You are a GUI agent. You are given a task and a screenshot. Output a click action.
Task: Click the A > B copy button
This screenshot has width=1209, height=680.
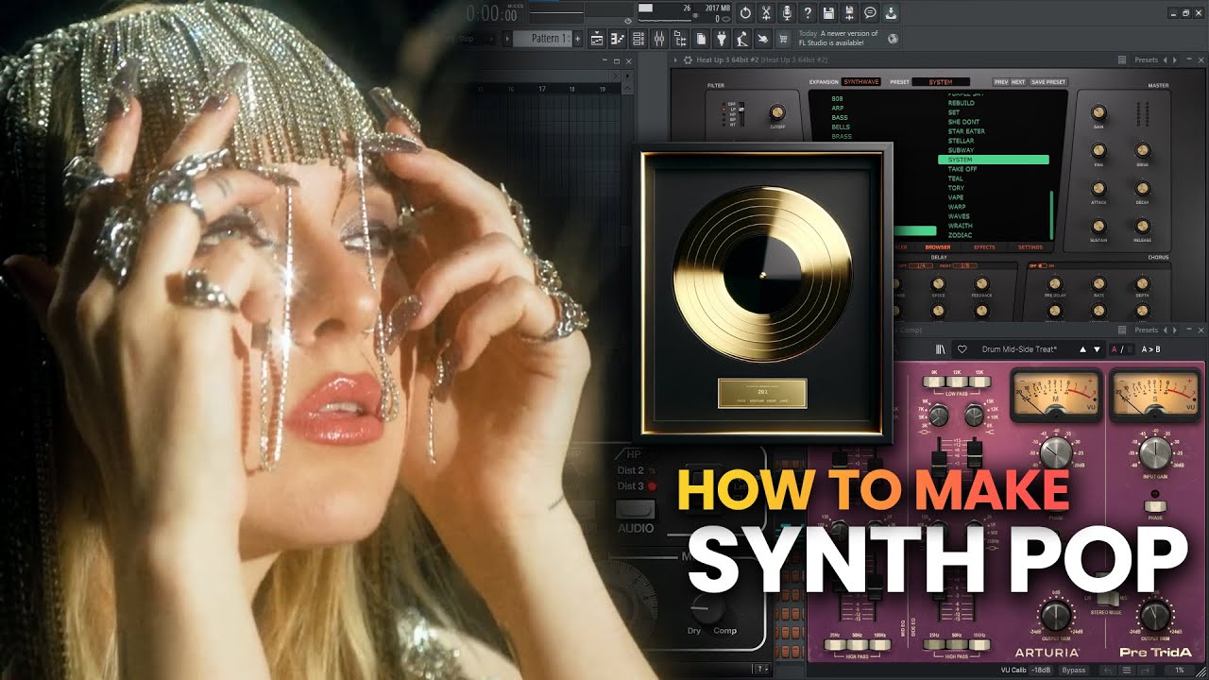[1150, 349]
